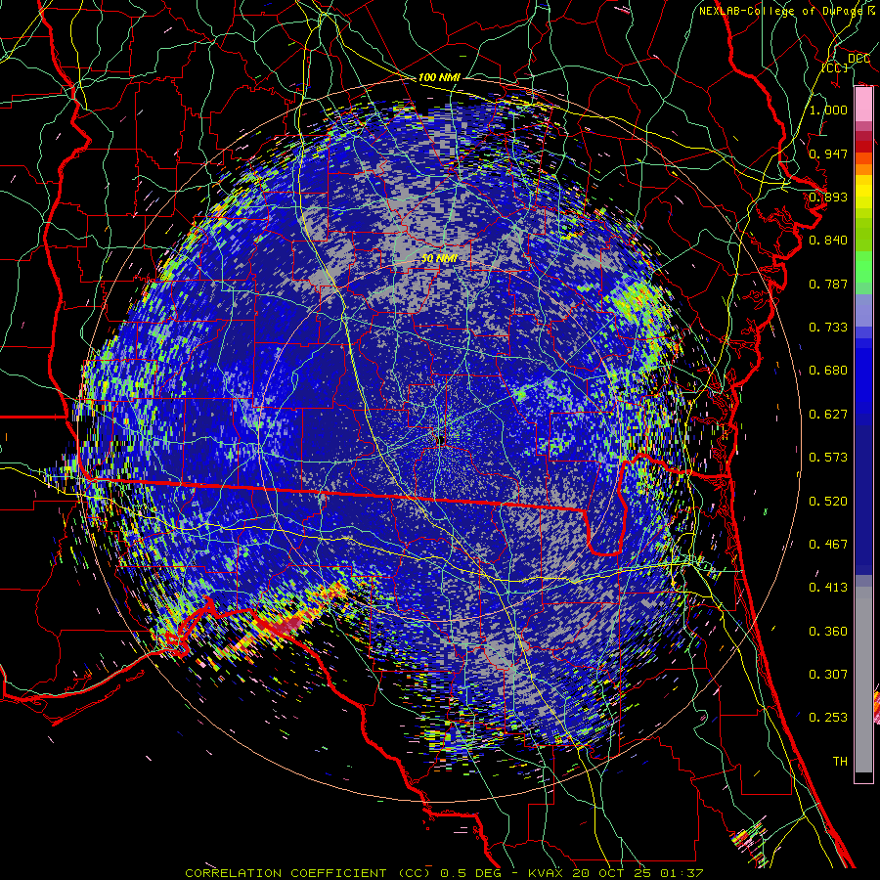Select the 0.253 scale value
880x880 pixels.
pos(828,718)
